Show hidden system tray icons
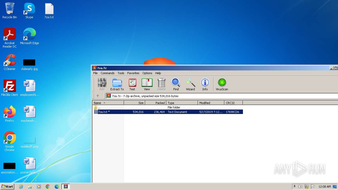 pyautogui.click(x=294, y=186)
